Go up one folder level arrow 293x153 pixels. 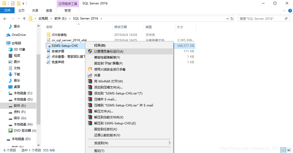tap(24, 19)
